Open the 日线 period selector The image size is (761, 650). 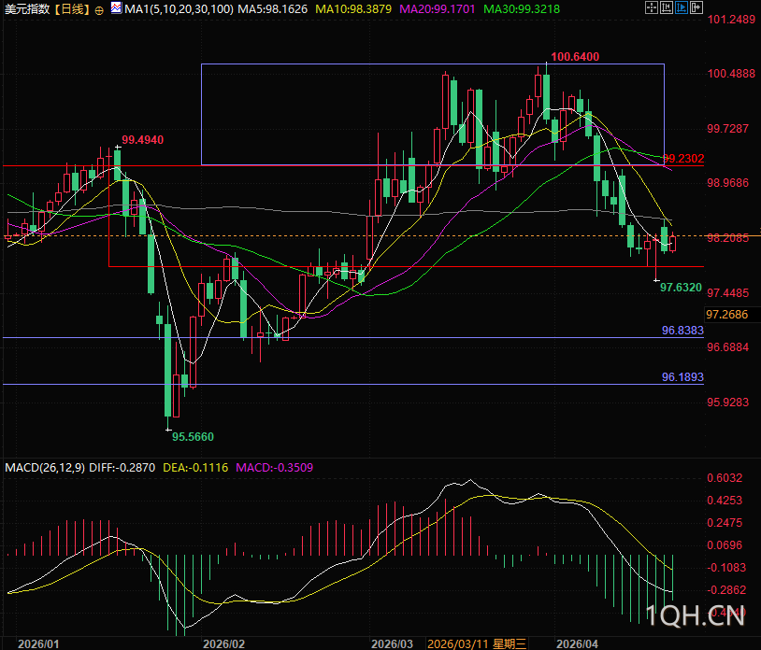72,9
